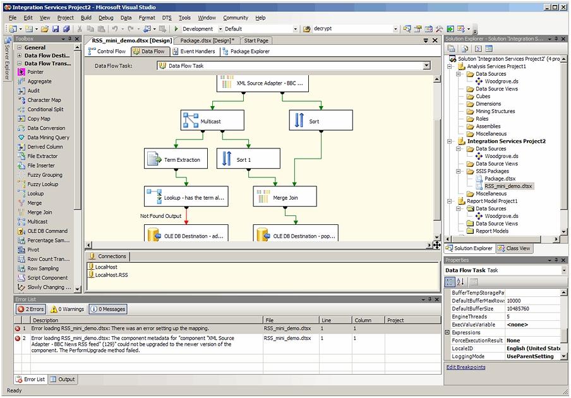Image resolution: width=571 pixels, height=398 pixels.
Task: Open the DTS menu
Action: 166,18
